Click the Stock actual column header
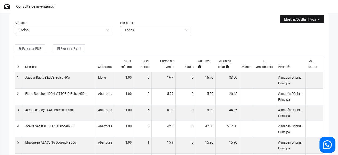 coord(145,64)
